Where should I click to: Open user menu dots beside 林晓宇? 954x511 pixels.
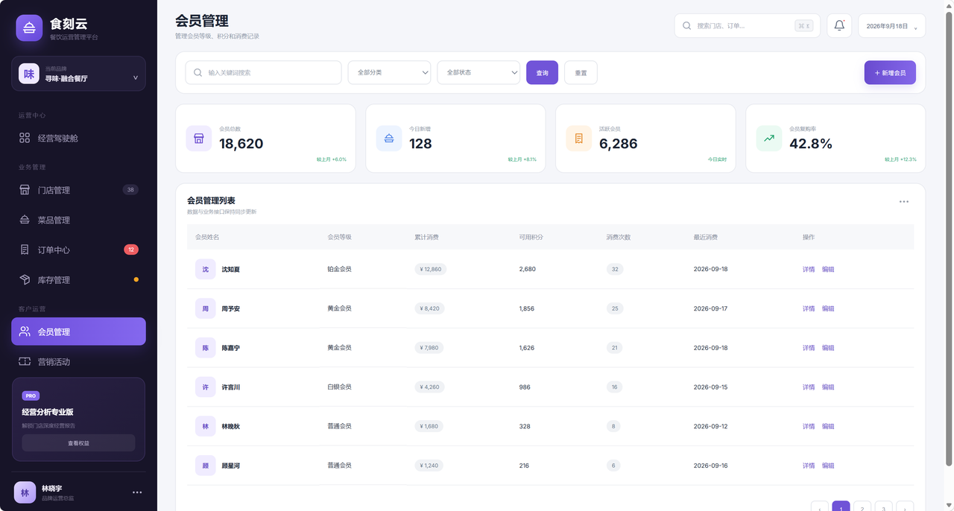pos(137,492)
